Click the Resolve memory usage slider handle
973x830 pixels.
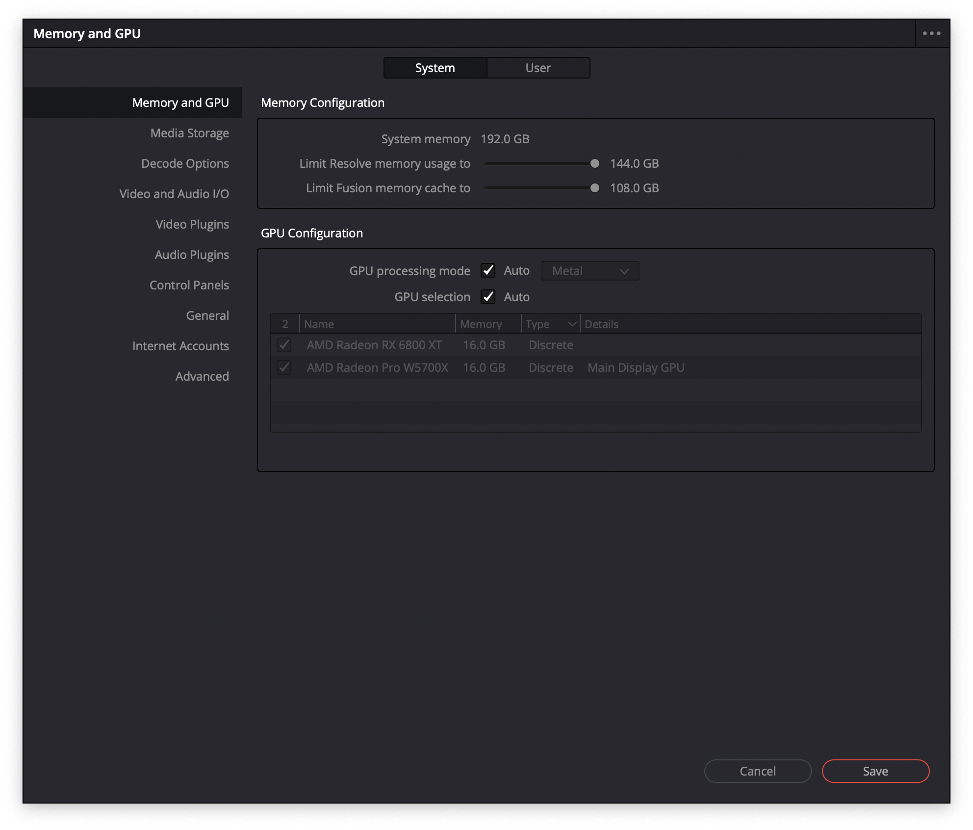[x=594, y=163]
